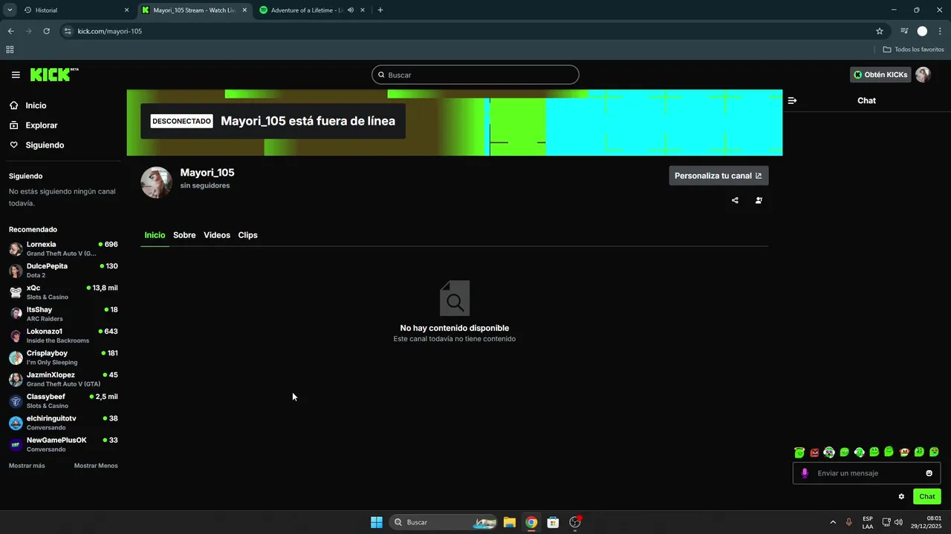Go back to the previous page

(10, 31)
